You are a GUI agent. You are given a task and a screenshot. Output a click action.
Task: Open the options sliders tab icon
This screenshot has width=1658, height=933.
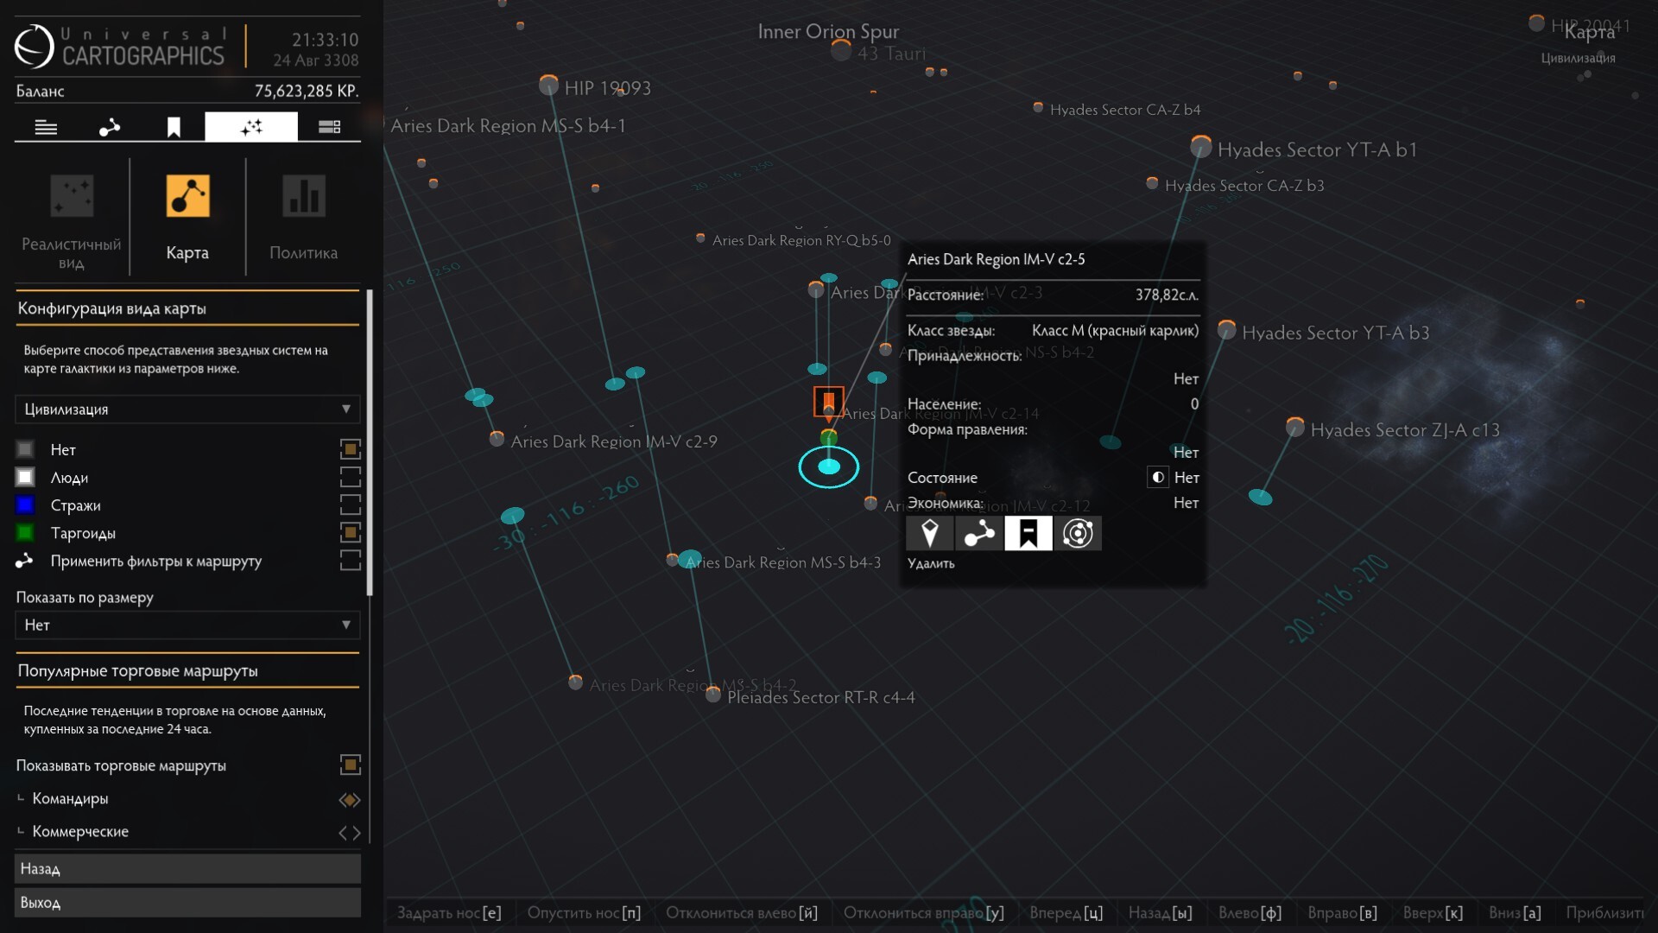point(329,128)
